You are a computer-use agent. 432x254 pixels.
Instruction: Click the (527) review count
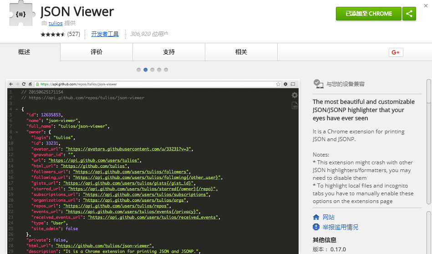tap(74, 34)
